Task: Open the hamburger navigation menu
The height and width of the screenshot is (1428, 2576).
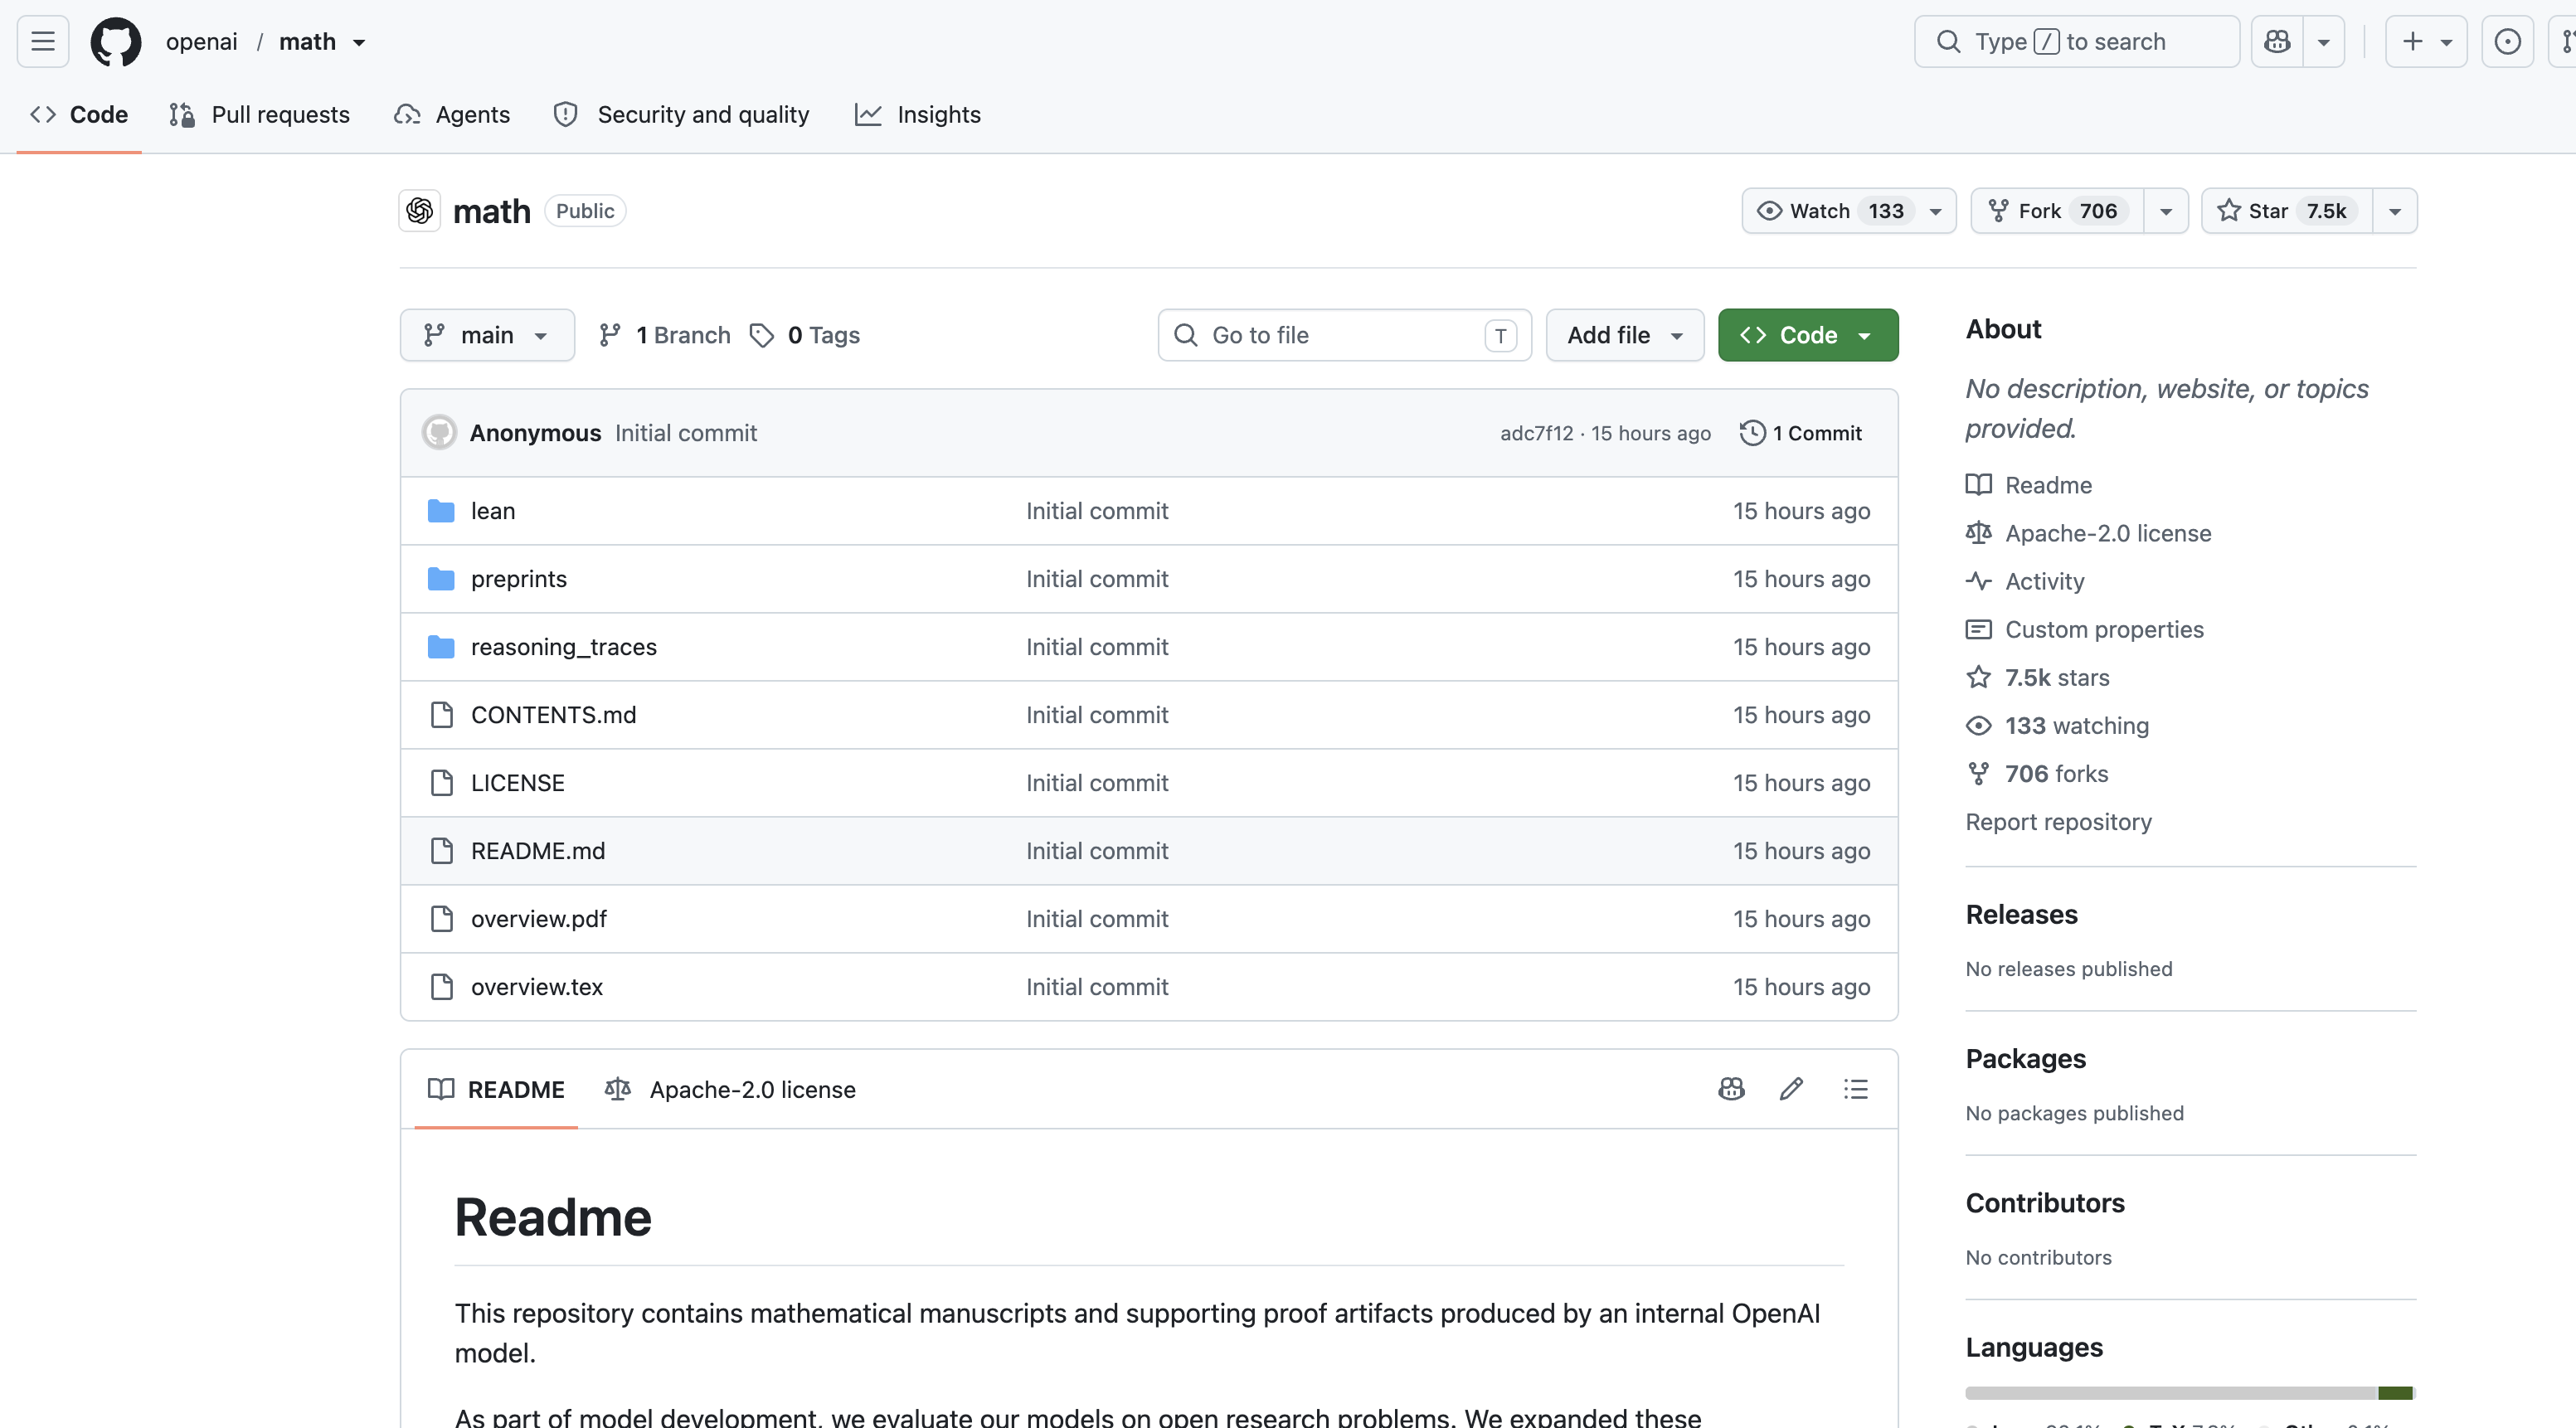Action: pyautogui.click(x=43, y=41)
